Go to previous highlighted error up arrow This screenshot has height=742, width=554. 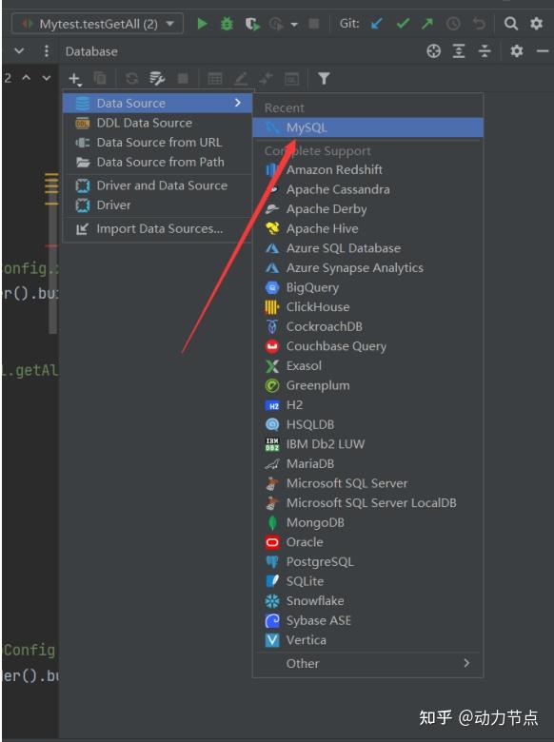point(27,78)
